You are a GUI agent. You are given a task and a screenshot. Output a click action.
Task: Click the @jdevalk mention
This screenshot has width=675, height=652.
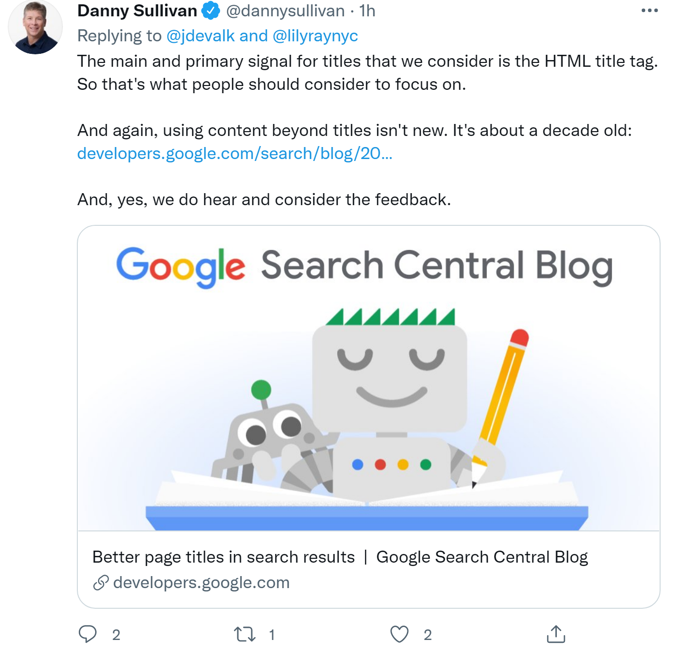click(200, 36)
